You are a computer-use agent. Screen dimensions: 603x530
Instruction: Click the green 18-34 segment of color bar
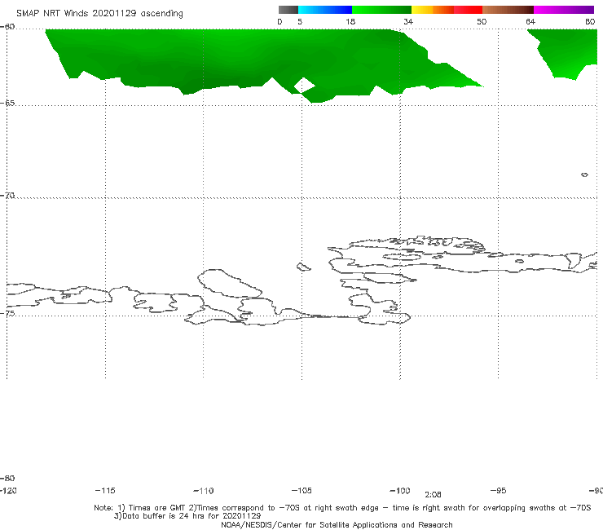tap(381, 10)
